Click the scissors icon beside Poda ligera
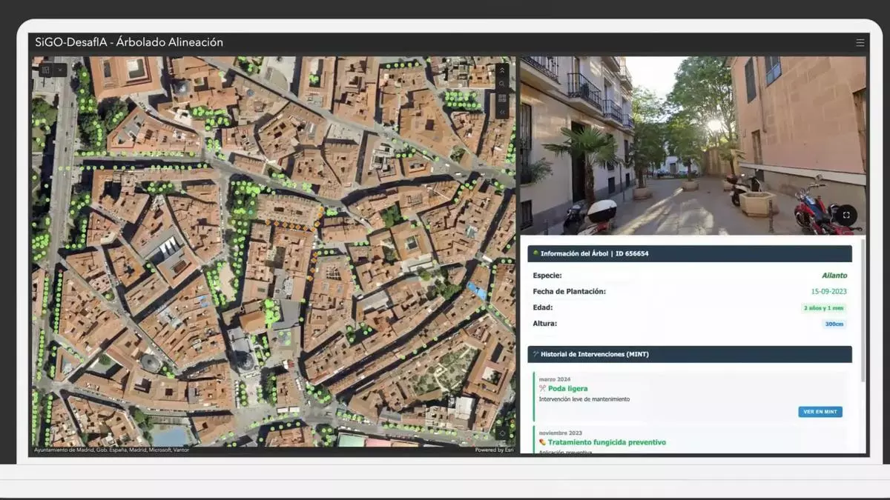 (542, 388)
